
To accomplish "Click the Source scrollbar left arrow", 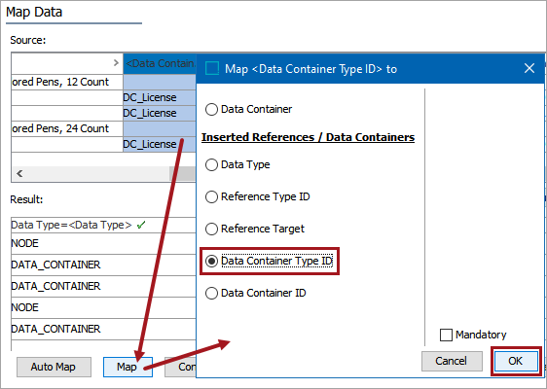I will (19, 173).
